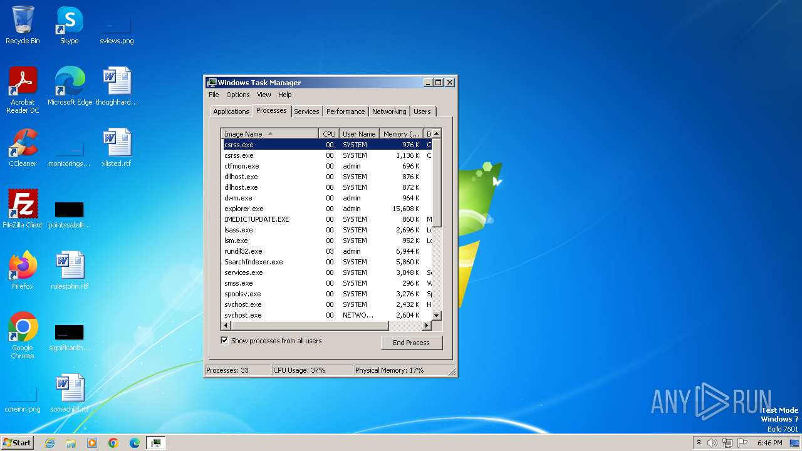Click the volume speaker tray icon
802x451 pixels.
pyautogui.click(x=712, y=443)
